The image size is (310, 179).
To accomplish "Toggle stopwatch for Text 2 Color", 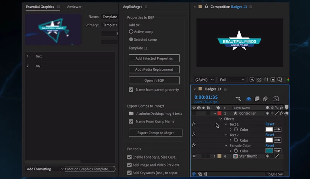I will pos(236,140).
